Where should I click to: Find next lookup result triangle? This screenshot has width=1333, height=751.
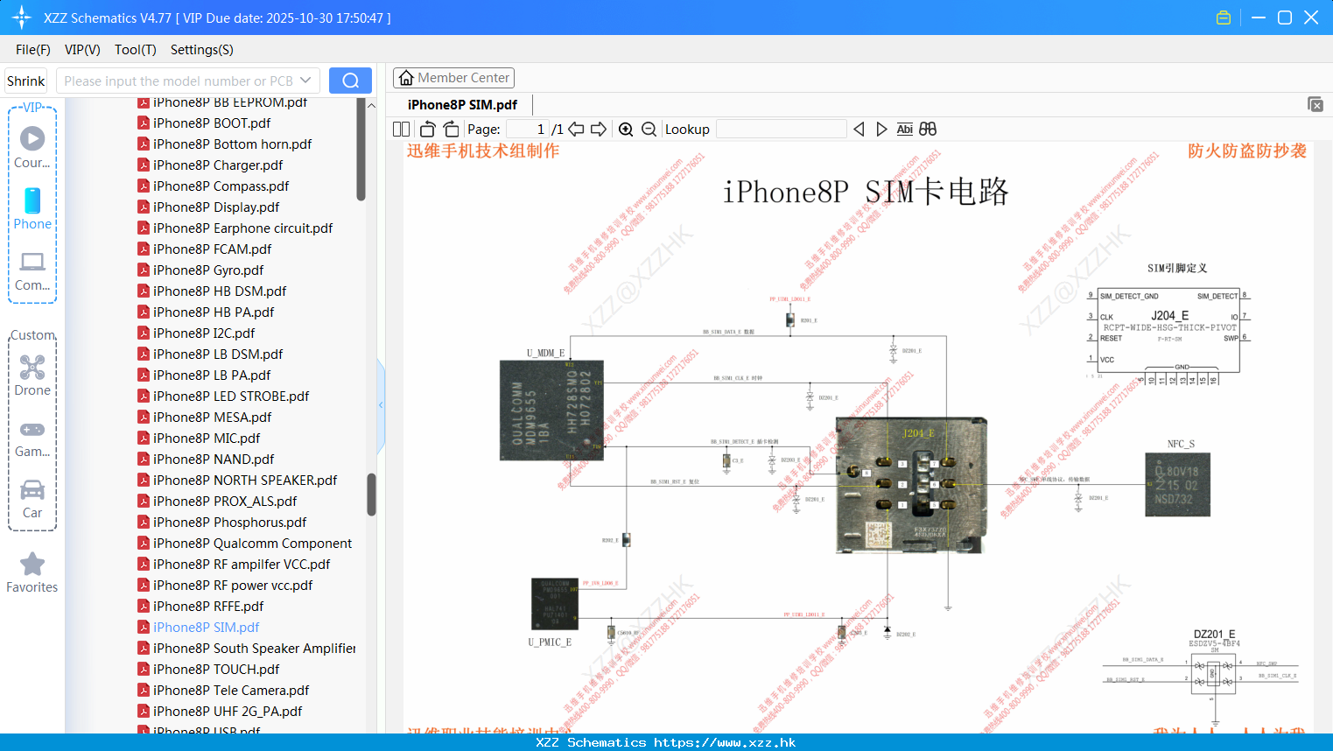click(881, 129)
